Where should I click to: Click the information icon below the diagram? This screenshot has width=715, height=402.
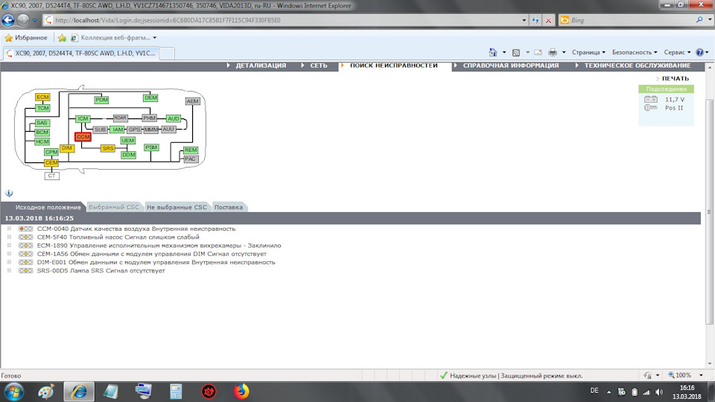pyautogui.click(x=9, y=194)
